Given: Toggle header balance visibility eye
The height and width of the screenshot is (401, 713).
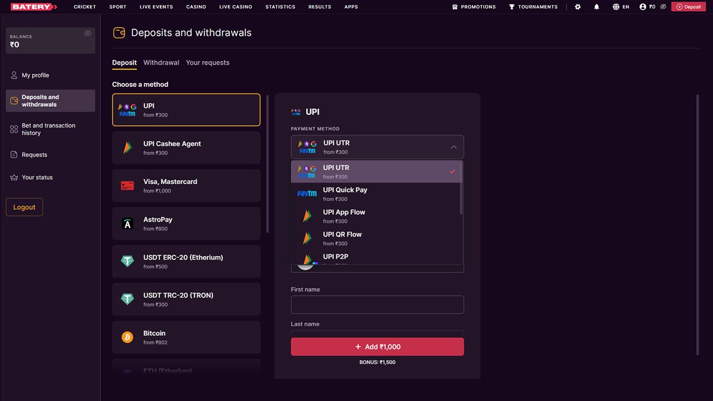Looking at the screenshot, I should tap(663, 7).
